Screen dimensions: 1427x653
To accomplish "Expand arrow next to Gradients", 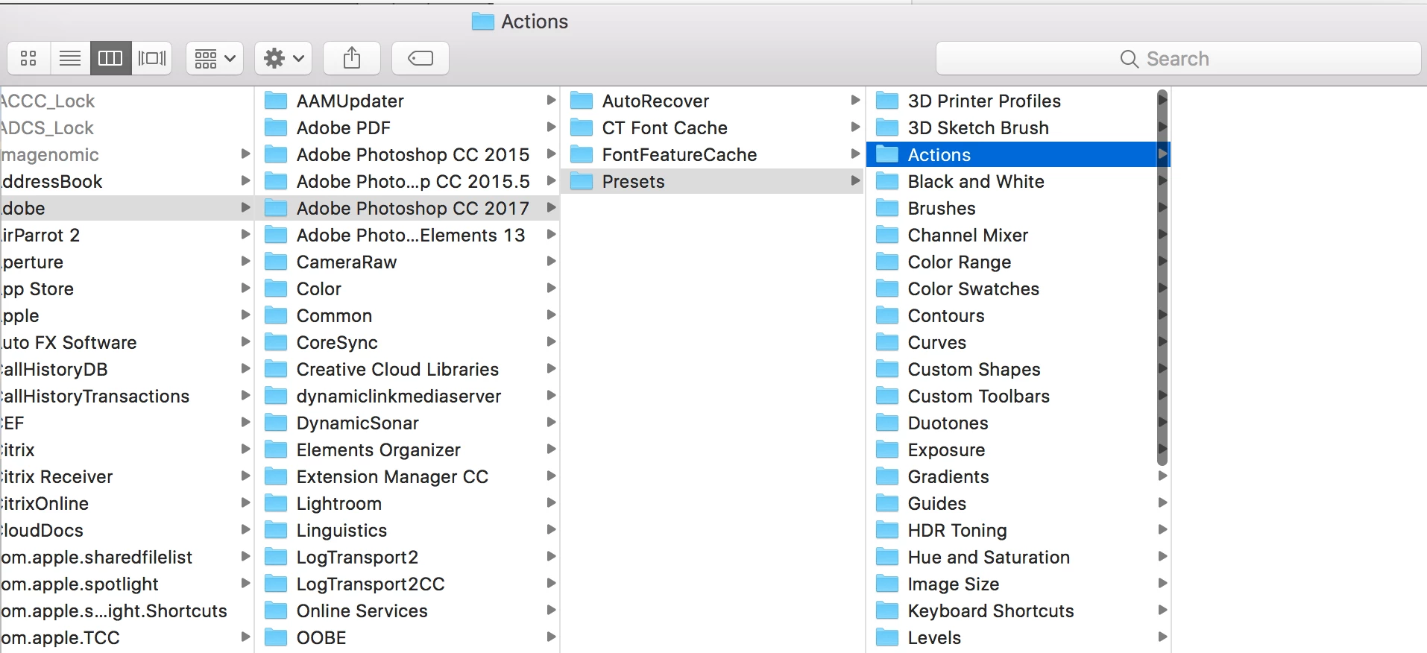I will (1162, 476).
